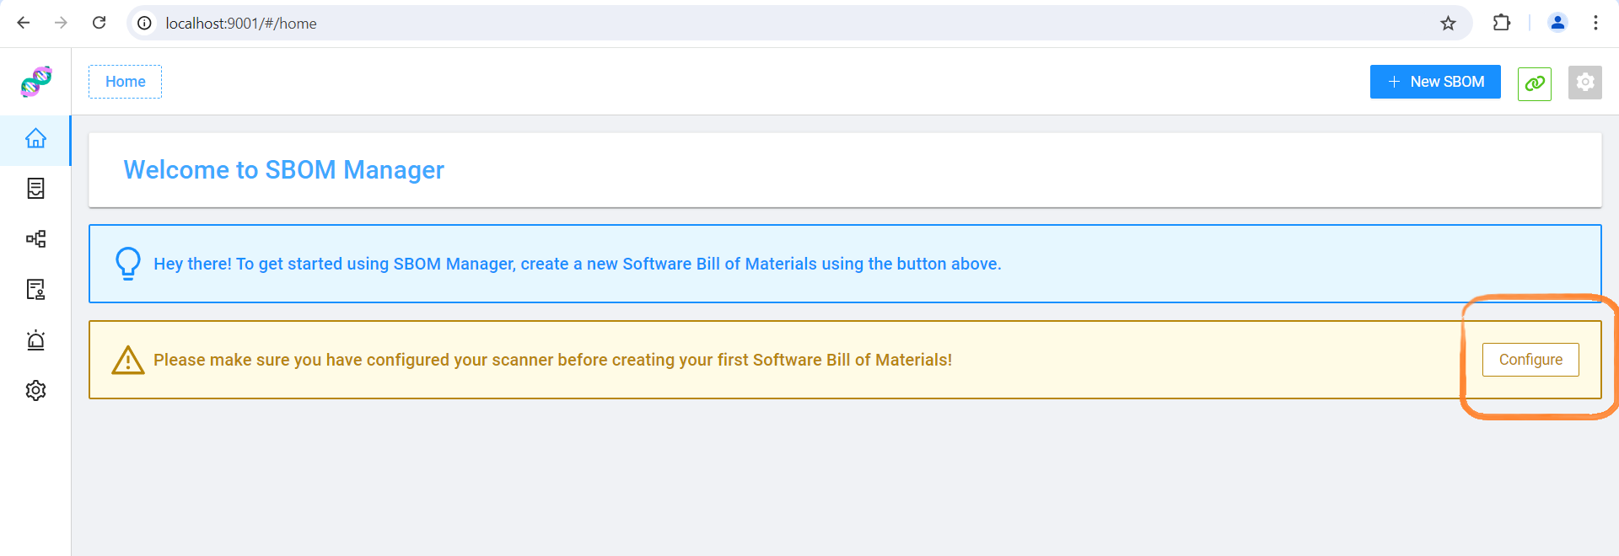The width and height of the screenshot is (1619, 556).
Task: Bookmark this page with the star icon
Action: [x=1448, y=23]
